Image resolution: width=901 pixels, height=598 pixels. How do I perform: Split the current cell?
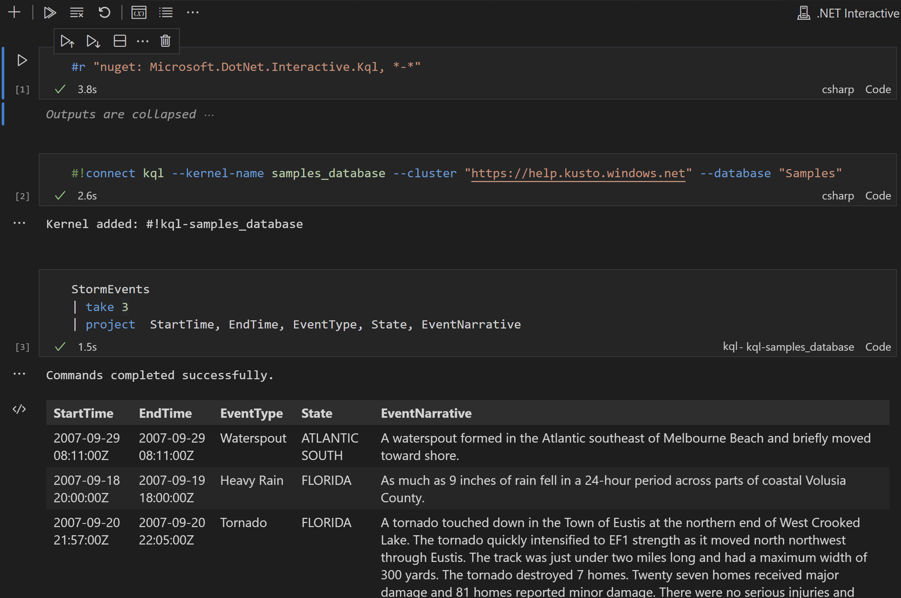(x=120, y=41)
